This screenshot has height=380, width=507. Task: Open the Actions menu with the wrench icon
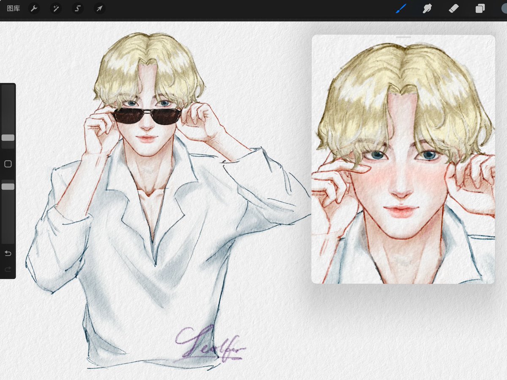[34, 8]
